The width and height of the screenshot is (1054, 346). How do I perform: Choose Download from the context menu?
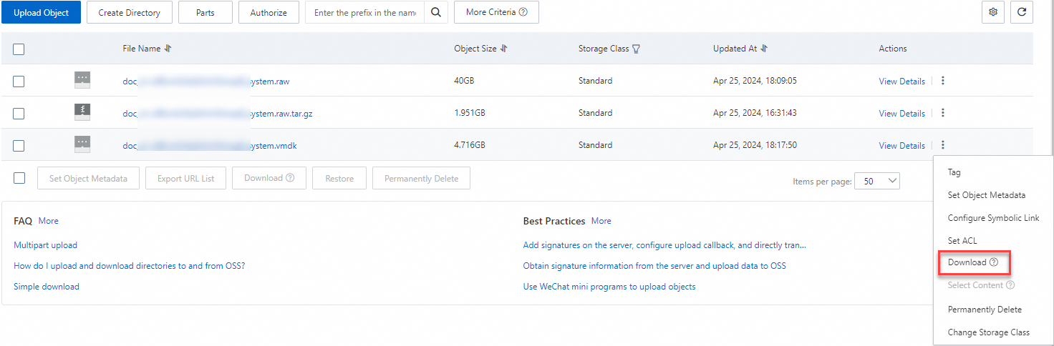[967, 262]
